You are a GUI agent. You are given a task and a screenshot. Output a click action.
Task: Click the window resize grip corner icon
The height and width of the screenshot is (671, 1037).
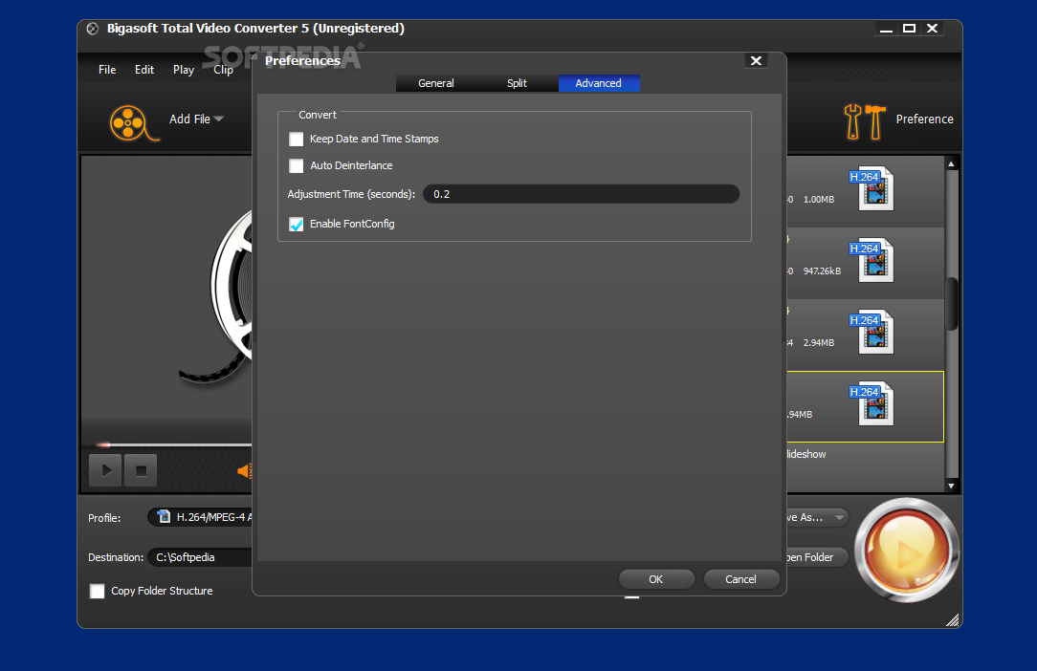tap(953, 619)
